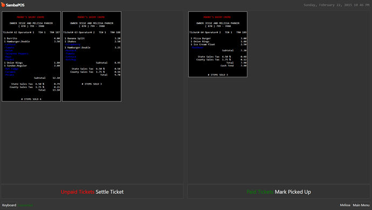Click the Melissa user name

coord(345,205)
